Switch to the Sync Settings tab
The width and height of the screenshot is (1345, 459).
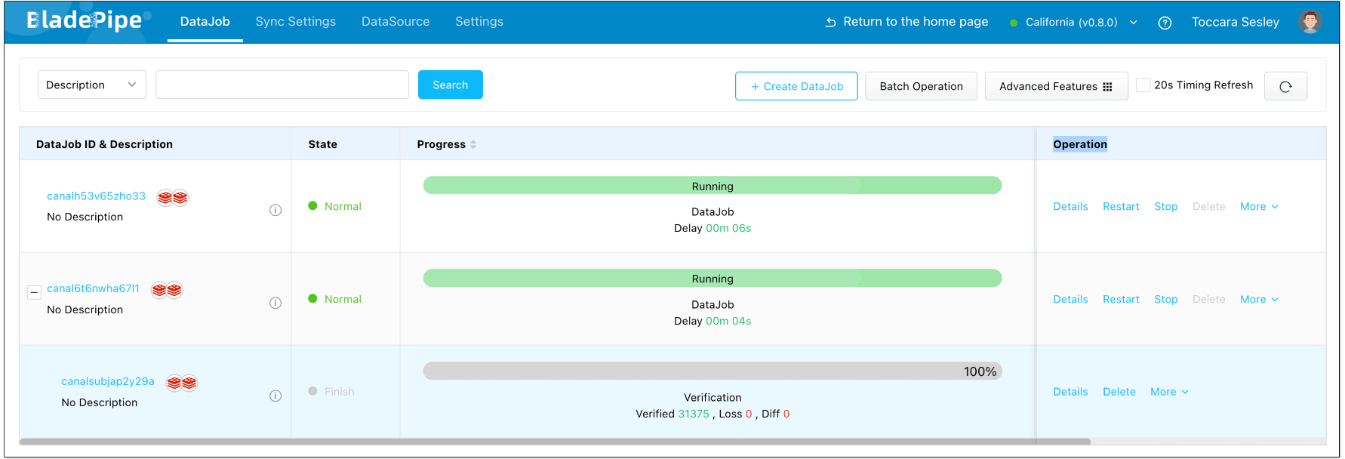click(x=295, y=22)
